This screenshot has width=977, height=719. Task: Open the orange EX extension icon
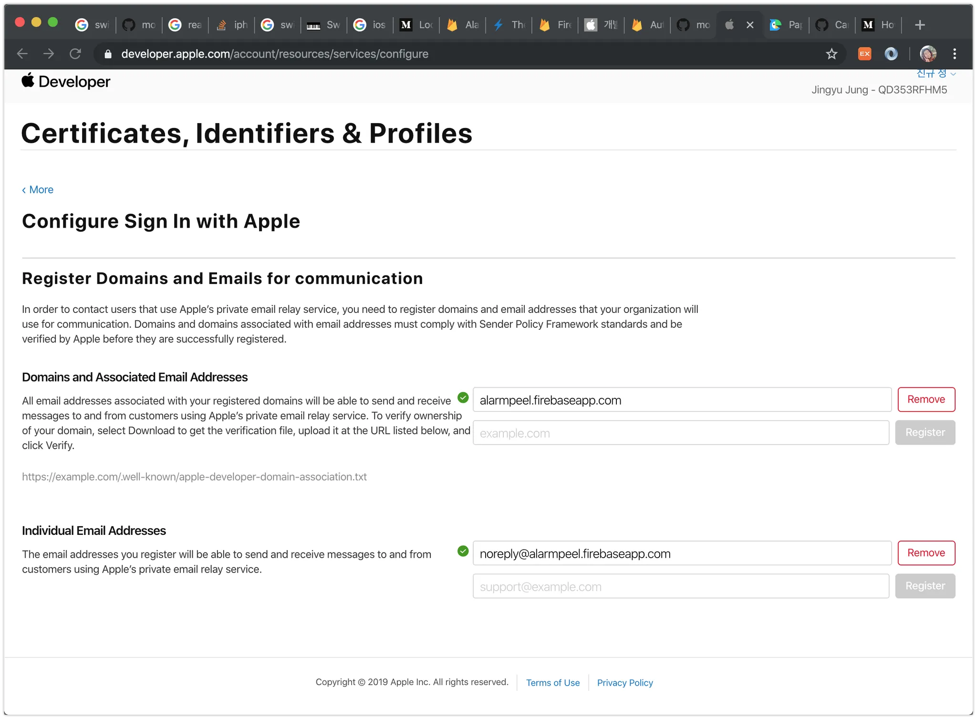(864, 54)
